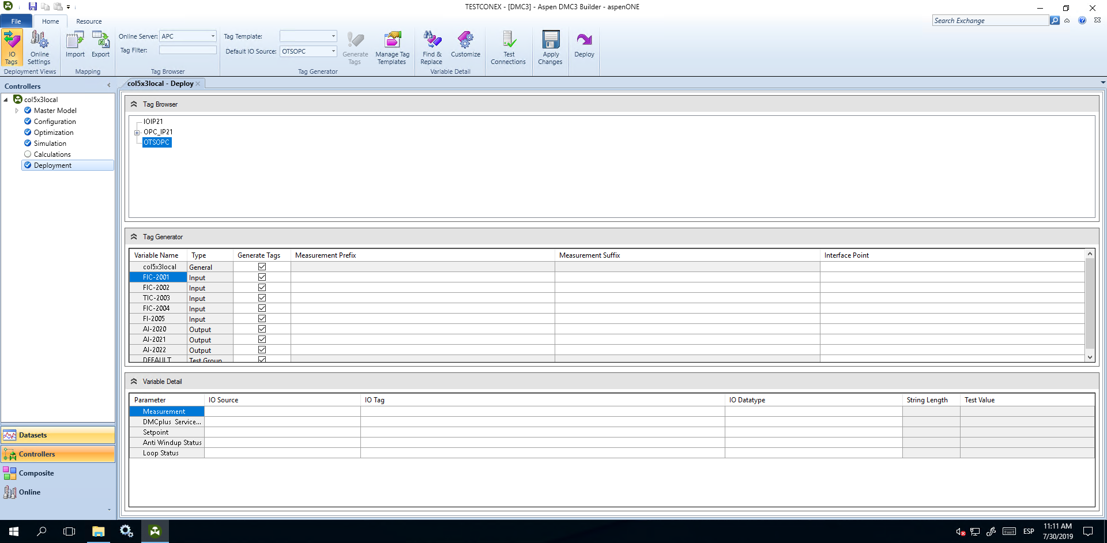Select the Measurement parameter row
Image resolution: width=1107 pixels, height=543 pixels.
pos(167,412)
